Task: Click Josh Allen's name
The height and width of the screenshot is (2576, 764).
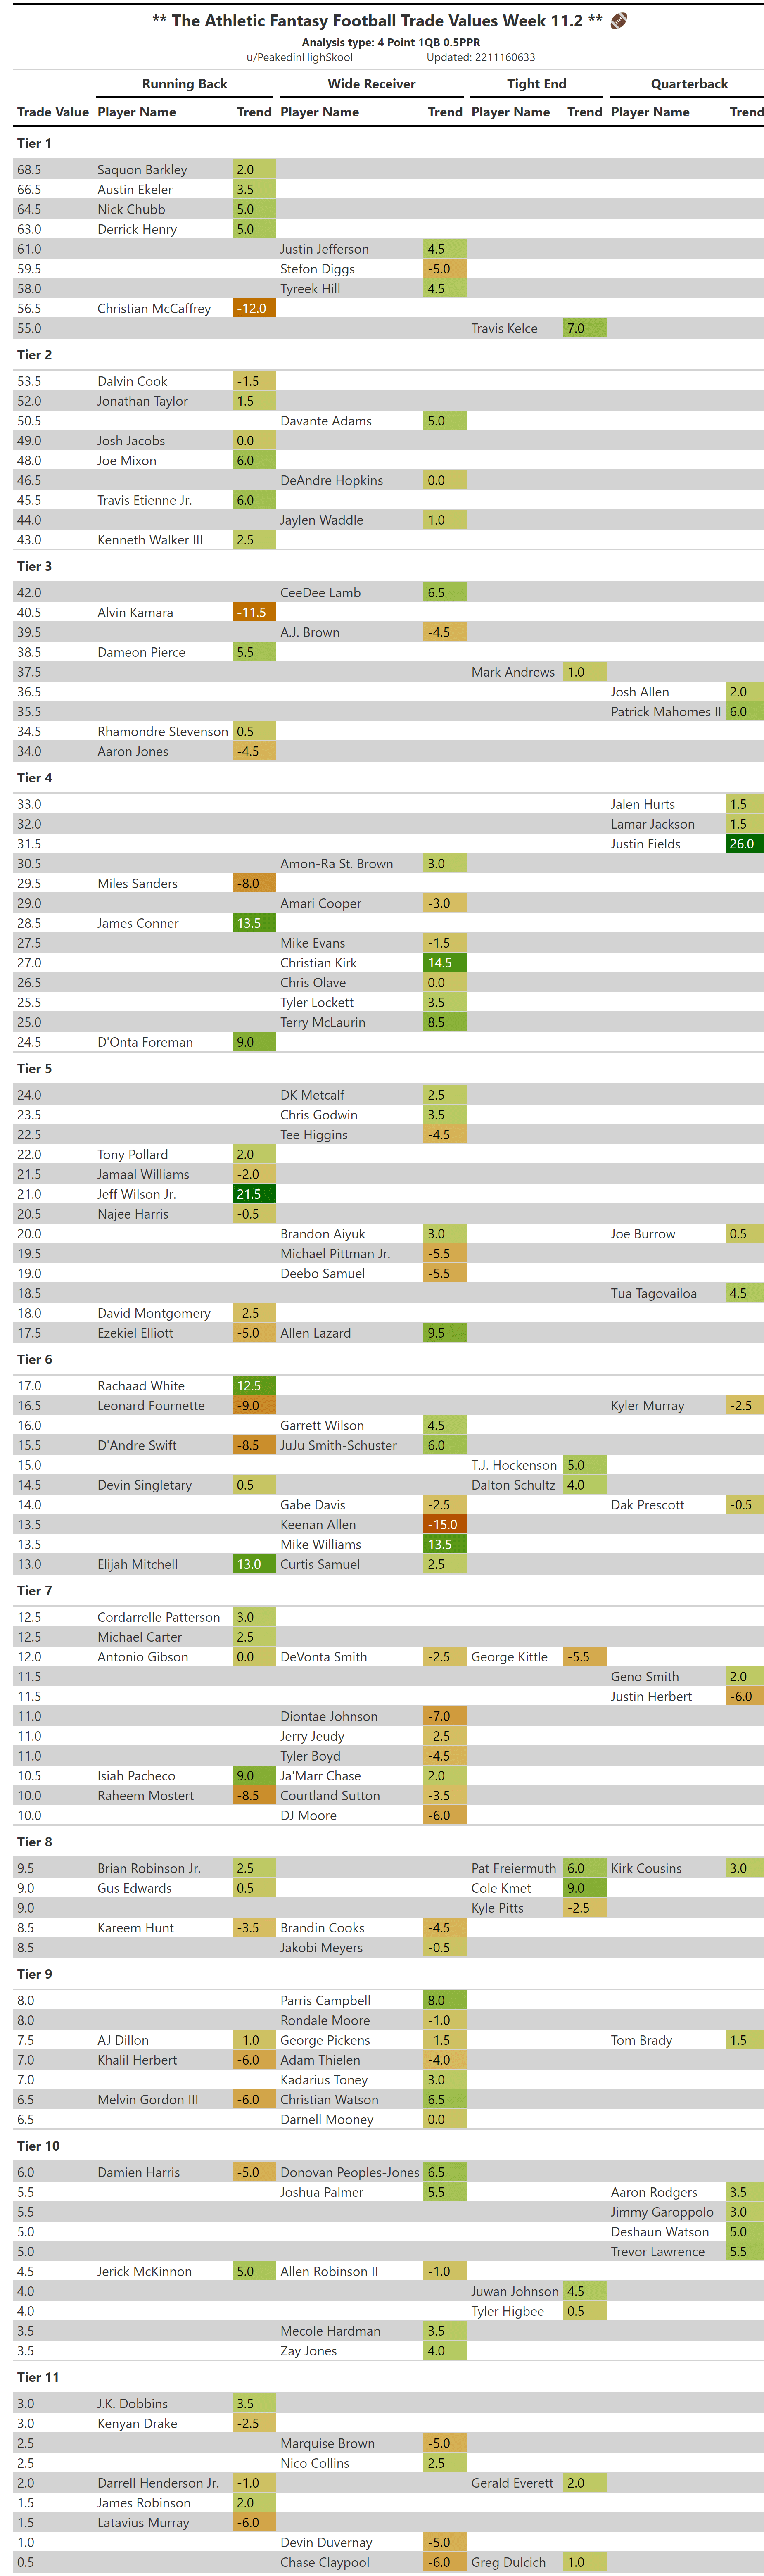Action: (640, 692)
